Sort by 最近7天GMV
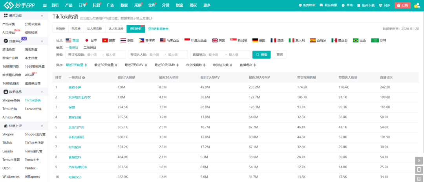The width and height of the screenshot is (424, 182). [x=136, y=65]
